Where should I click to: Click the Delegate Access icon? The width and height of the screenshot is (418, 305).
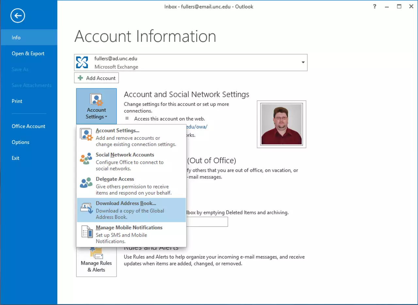point(86,183)
